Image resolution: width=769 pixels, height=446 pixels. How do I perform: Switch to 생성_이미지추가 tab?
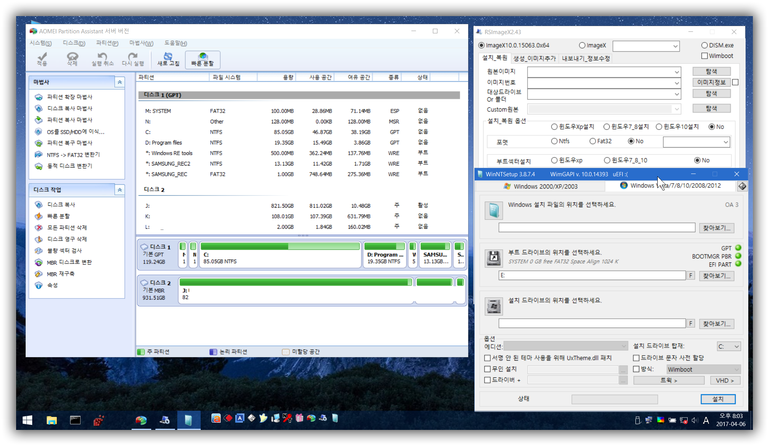(x=535, y=58)
